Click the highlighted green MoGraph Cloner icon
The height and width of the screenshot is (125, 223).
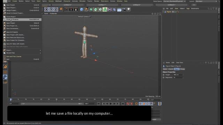click(105, 9)
